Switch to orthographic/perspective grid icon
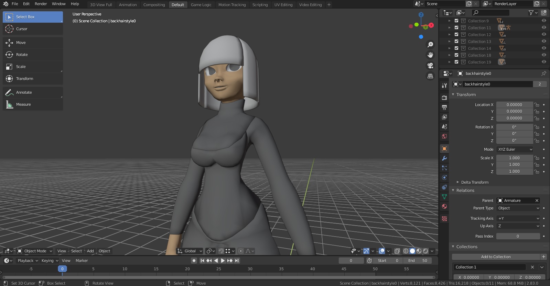This screenshot has height=286, width=550. pos(430,76)
